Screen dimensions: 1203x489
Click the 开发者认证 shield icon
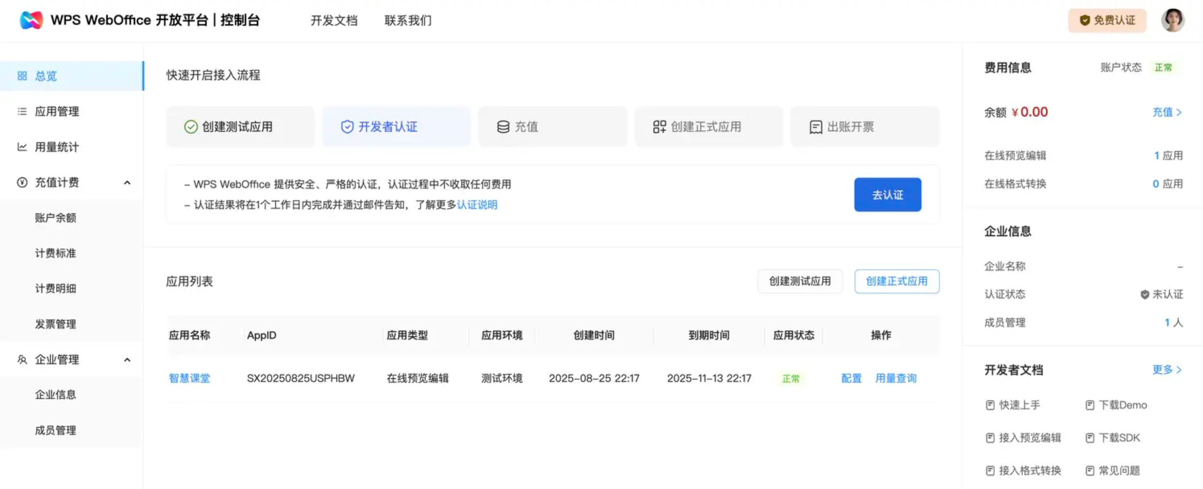click(347, 127)
